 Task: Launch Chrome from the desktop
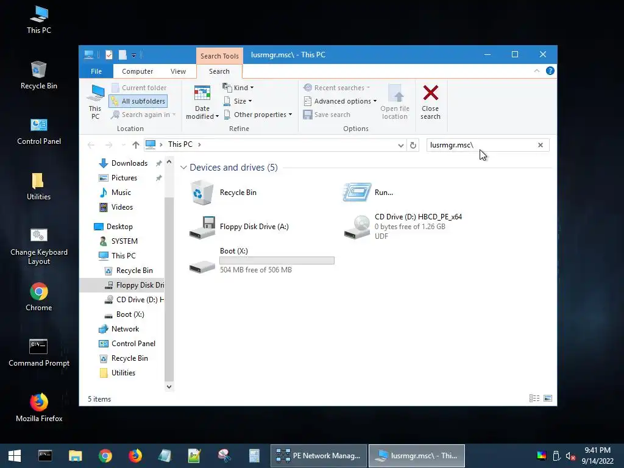coord(38,297)
